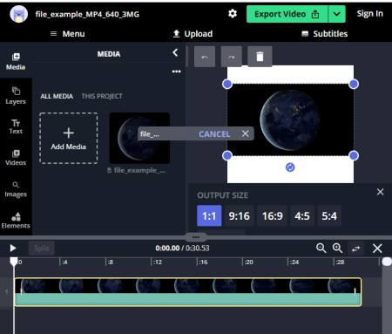The width and height of the screenshot is (392, 334).
Task: Expand the Export Video dropdown arrow
Action: (x=337, y=14)
